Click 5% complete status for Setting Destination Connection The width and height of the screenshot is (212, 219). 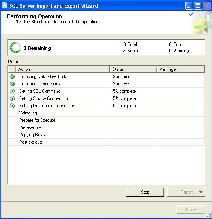124,106
